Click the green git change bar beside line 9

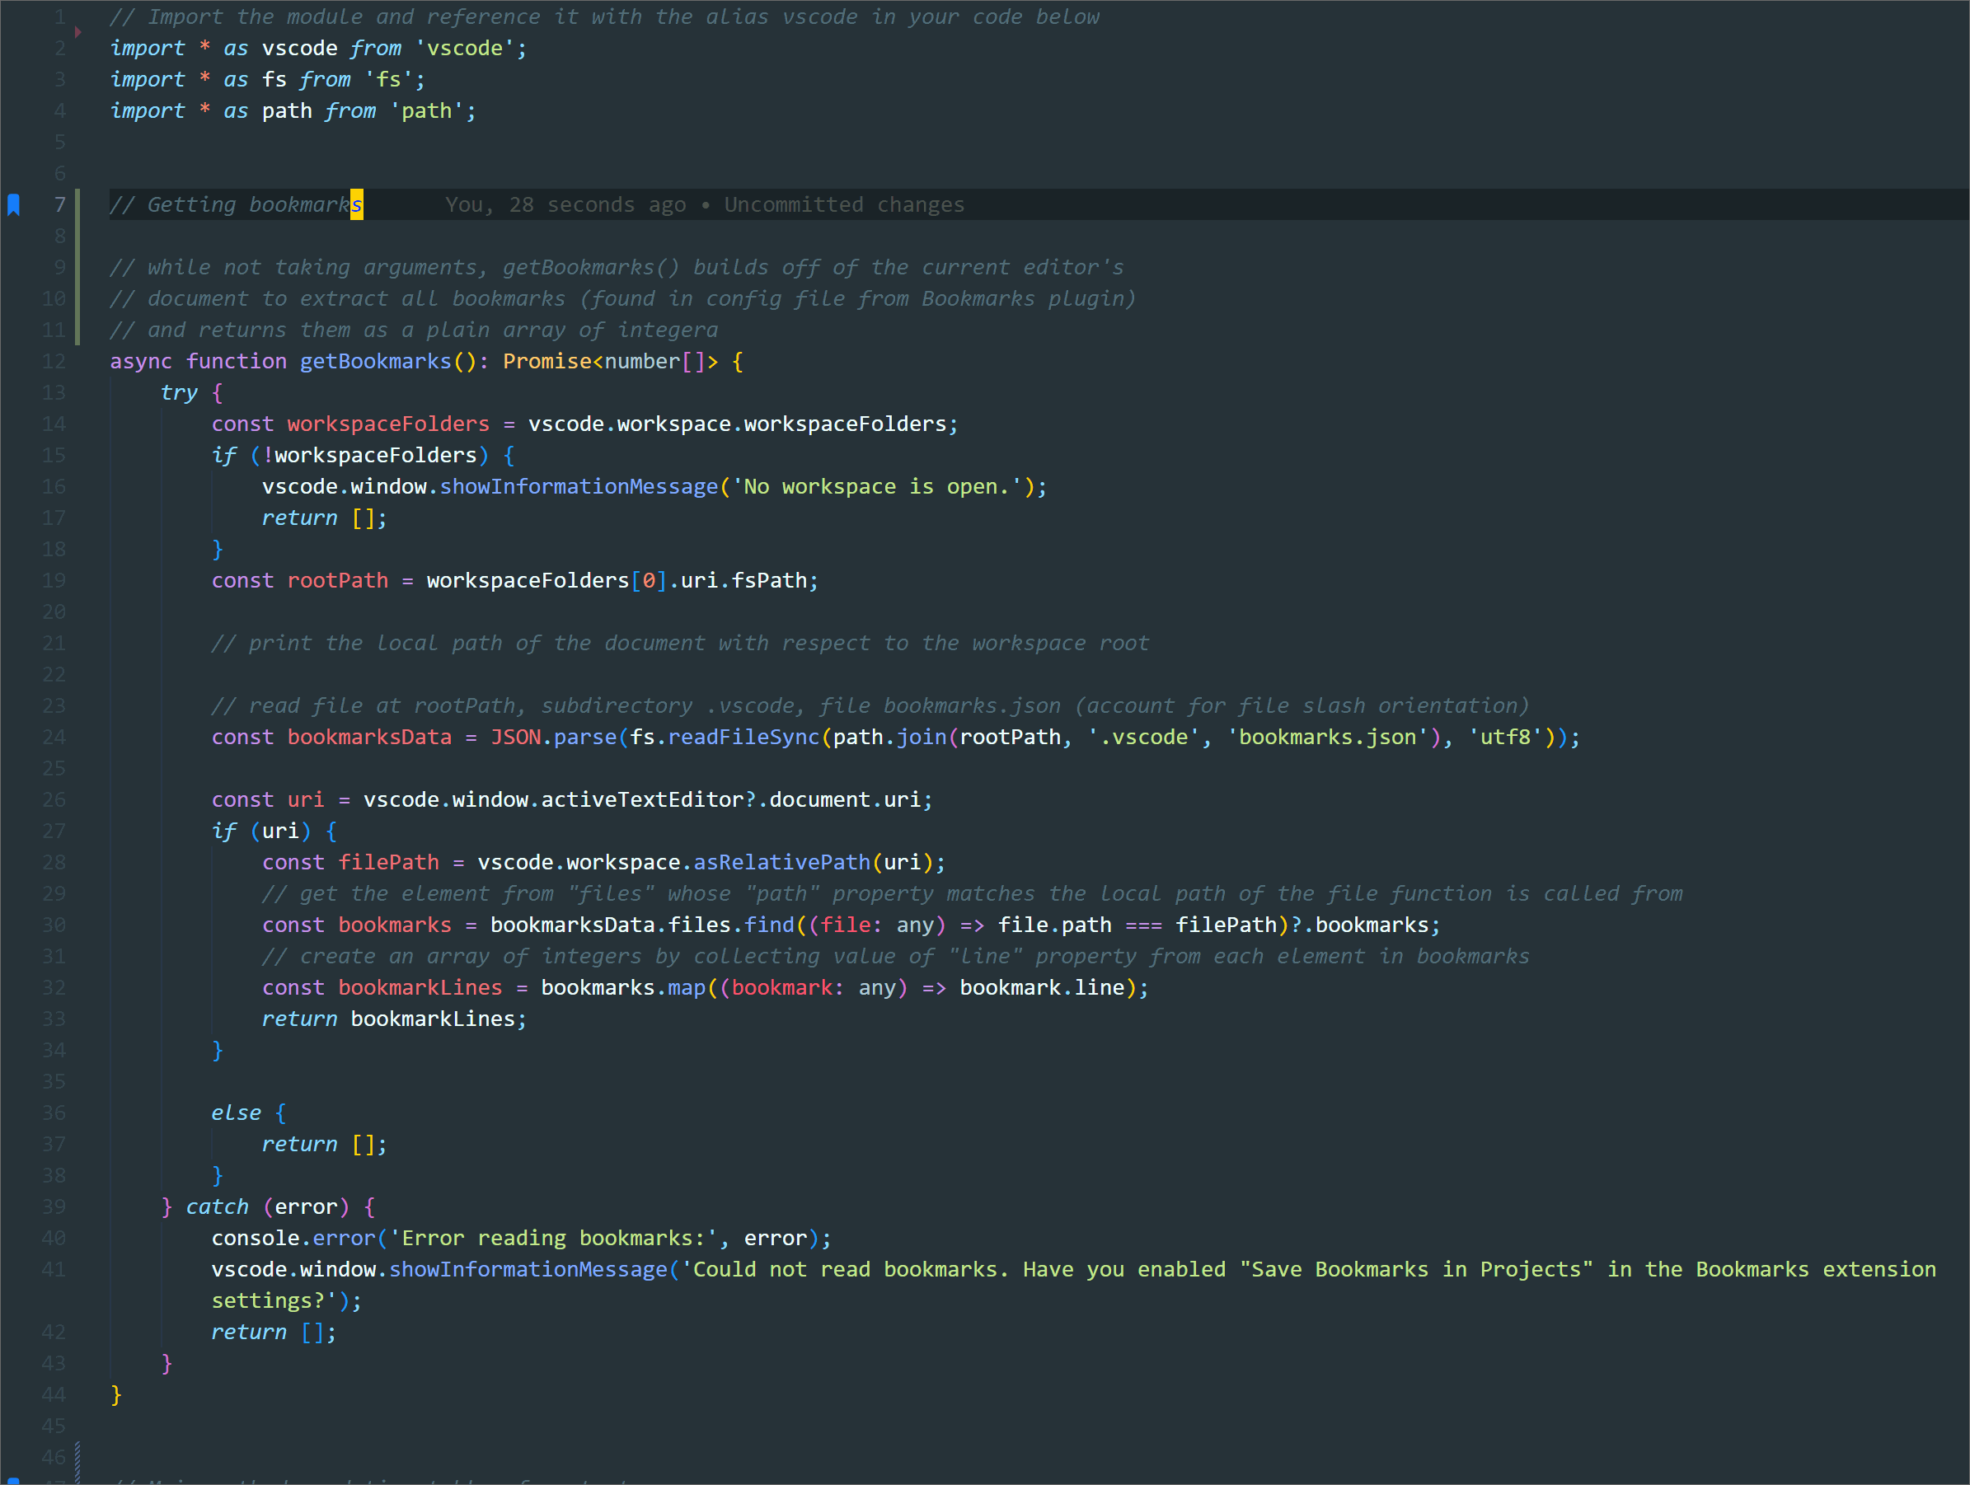pos(77,268)
